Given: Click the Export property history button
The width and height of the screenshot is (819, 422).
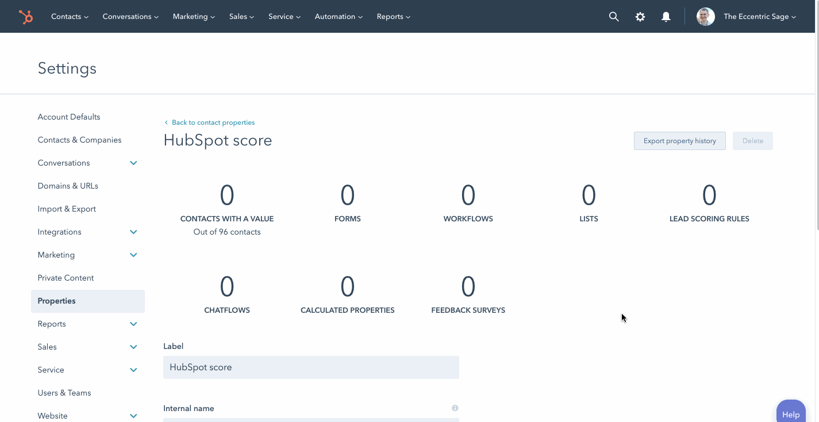Looking at the screenshot, I should click(679, 140).
